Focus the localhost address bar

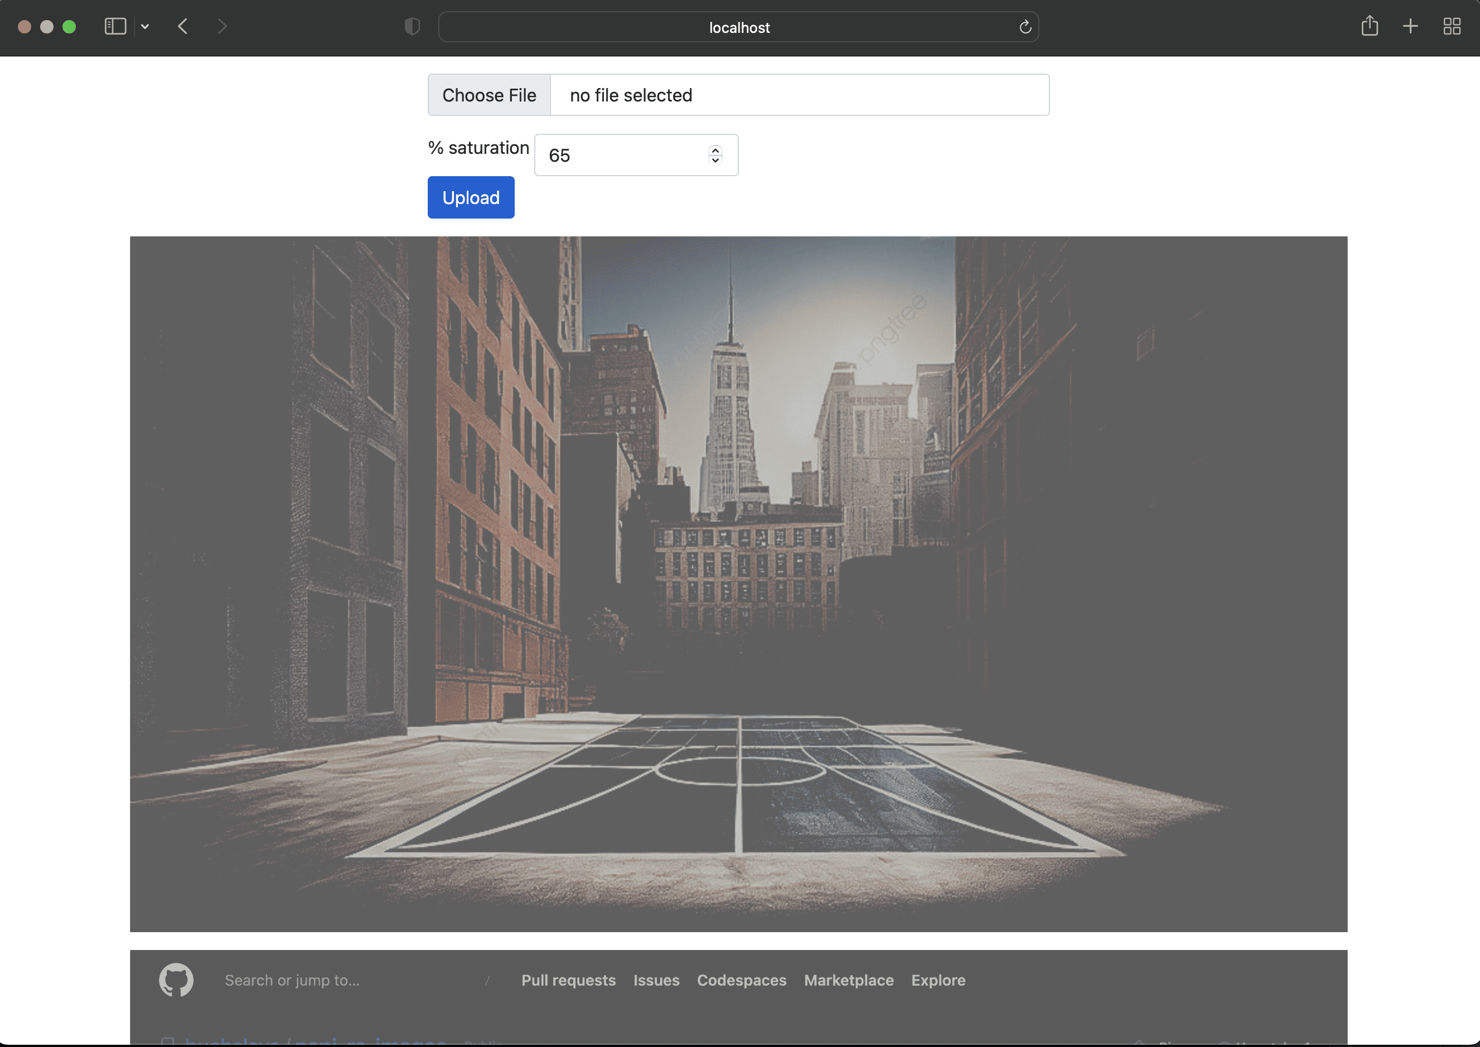point(738,27)
